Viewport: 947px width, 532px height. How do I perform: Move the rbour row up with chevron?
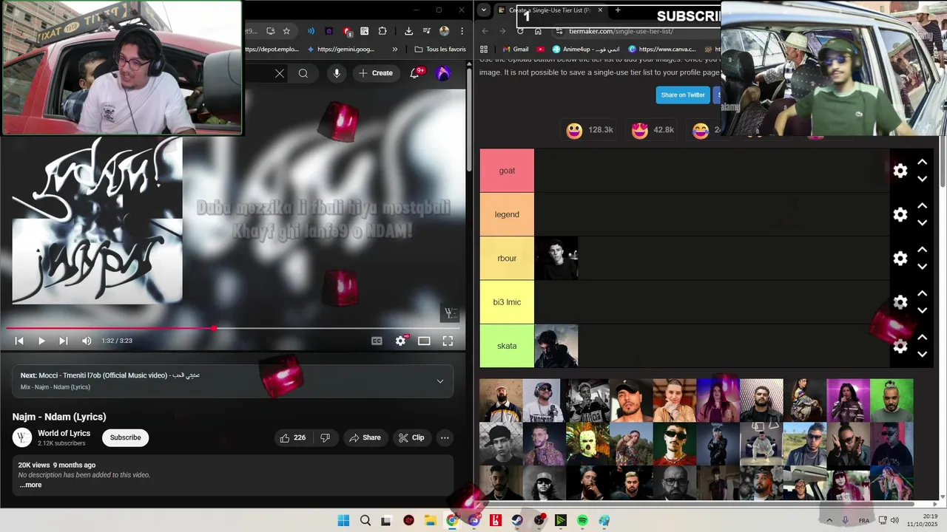point(923,250)
